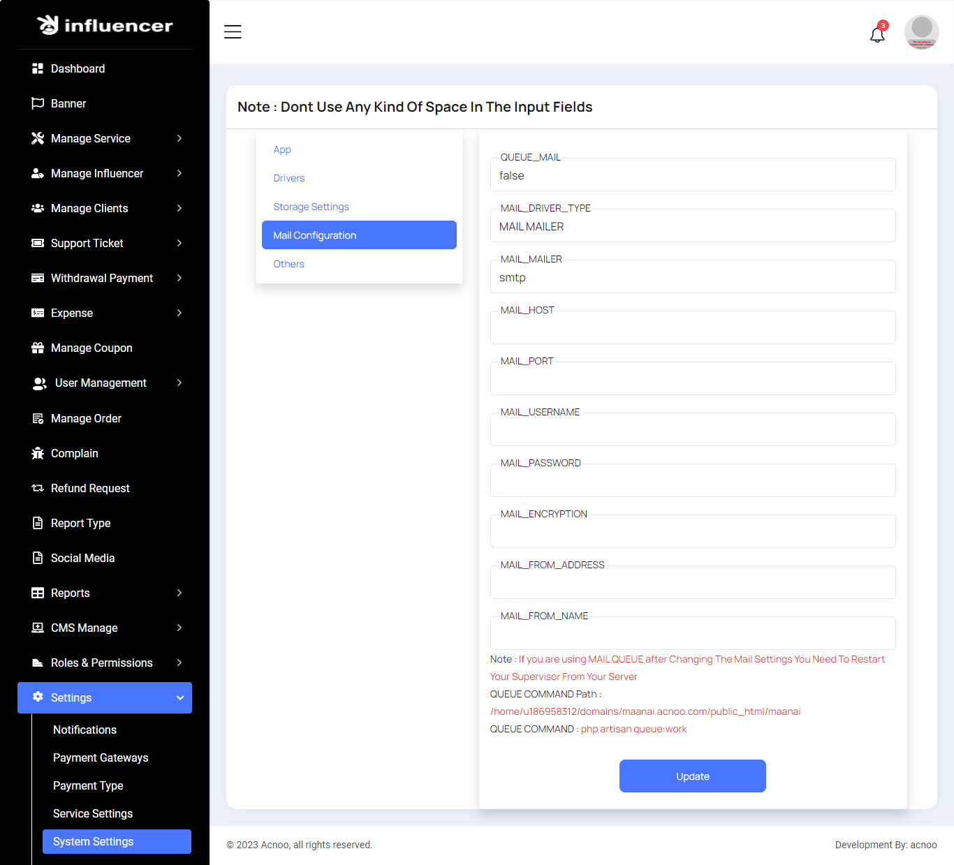Collapse the Settings menu chevron
Image resolution: width=954 pixels, height=865 pixels.
(180, 697)
